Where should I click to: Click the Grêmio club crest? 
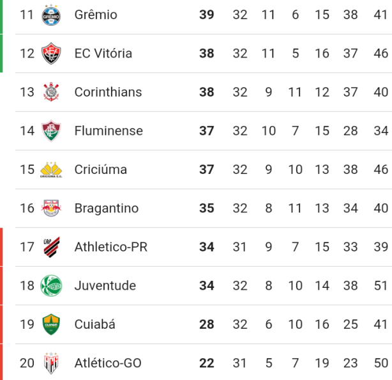click(51, 15)
